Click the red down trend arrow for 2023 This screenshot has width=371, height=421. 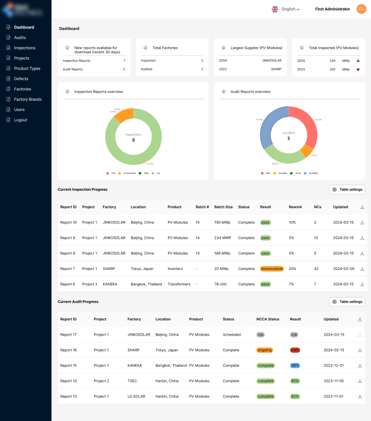(x=358, y=69)
